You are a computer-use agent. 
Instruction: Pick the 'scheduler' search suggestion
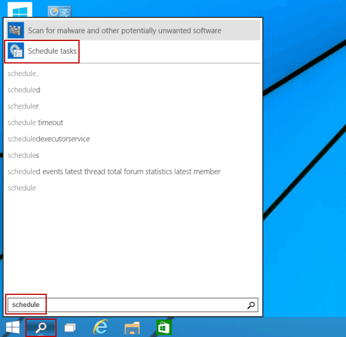[x=23, y=106]
